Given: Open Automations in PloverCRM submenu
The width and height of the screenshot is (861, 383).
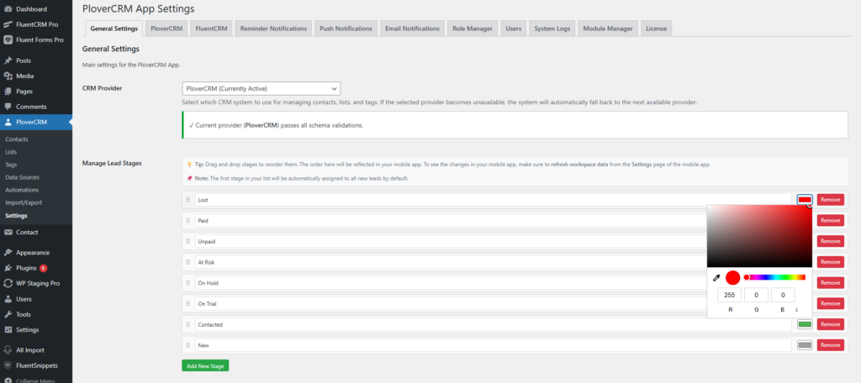Looking at the screenshot, I should coord(23,191).
